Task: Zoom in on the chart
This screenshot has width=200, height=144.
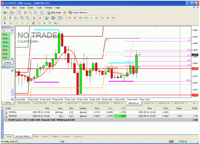Action: pos(22,18)
